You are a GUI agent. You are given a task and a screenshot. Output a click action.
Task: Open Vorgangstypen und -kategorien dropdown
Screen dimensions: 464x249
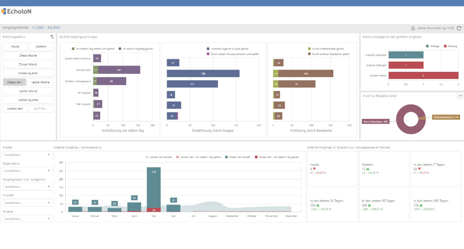point(28,187)
